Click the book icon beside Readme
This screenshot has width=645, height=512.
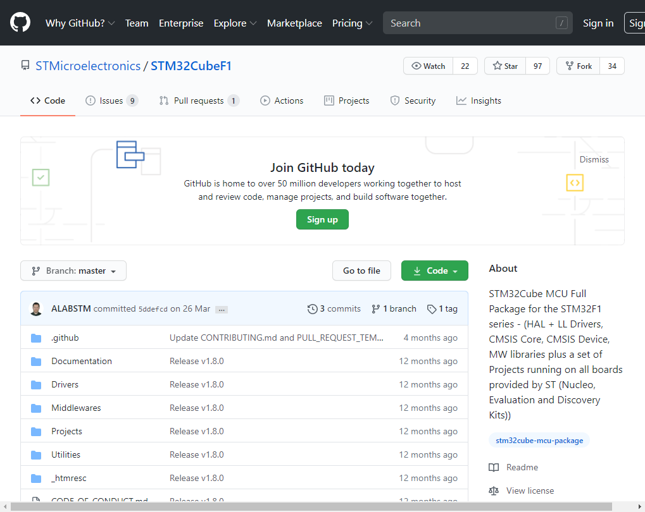pos(494,467)
